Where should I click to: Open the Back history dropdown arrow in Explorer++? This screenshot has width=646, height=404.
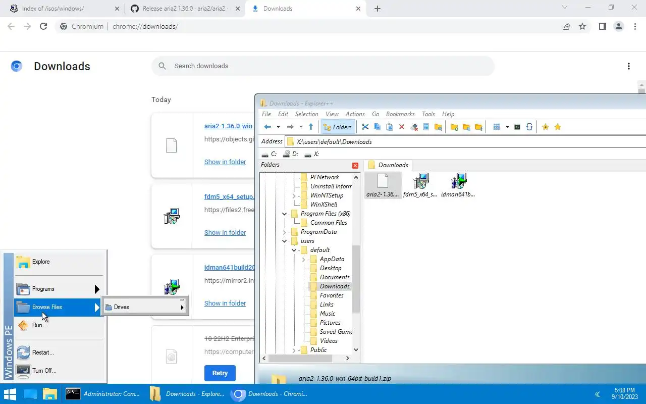click(x=278, y=127)
